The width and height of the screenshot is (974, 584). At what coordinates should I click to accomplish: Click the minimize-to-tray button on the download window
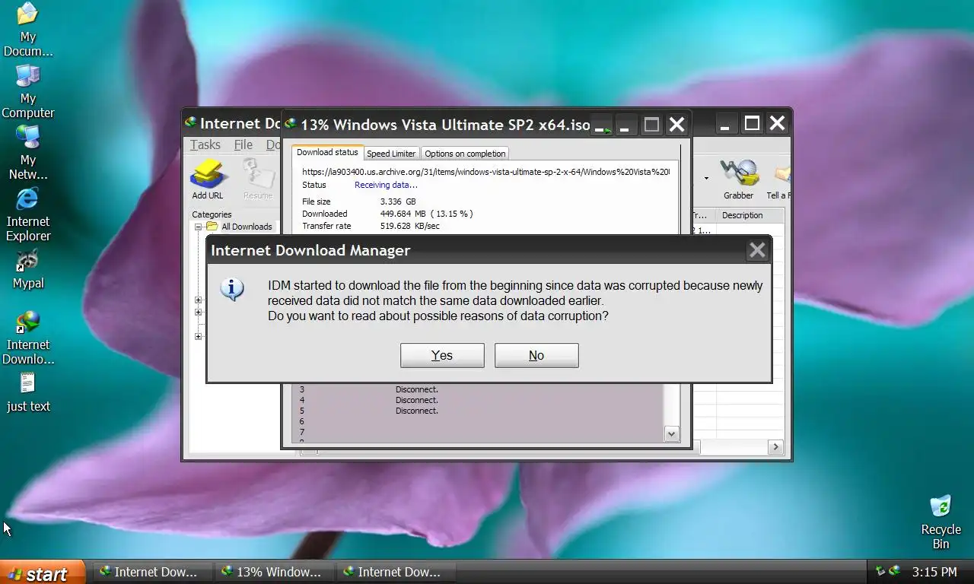603,125
